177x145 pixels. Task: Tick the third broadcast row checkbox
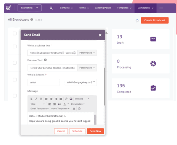(15, 63)
